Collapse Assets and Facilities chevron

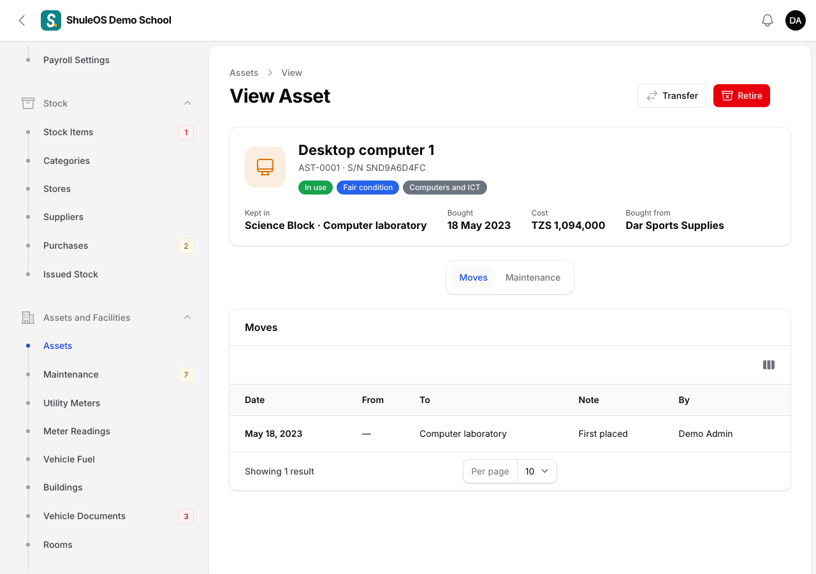pos(187,317)
